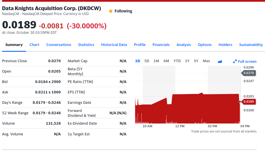Click the large 0.0189 price quote
Image resolution: width=265 pixels, height=153 pixels.
[x=19, y=25]
